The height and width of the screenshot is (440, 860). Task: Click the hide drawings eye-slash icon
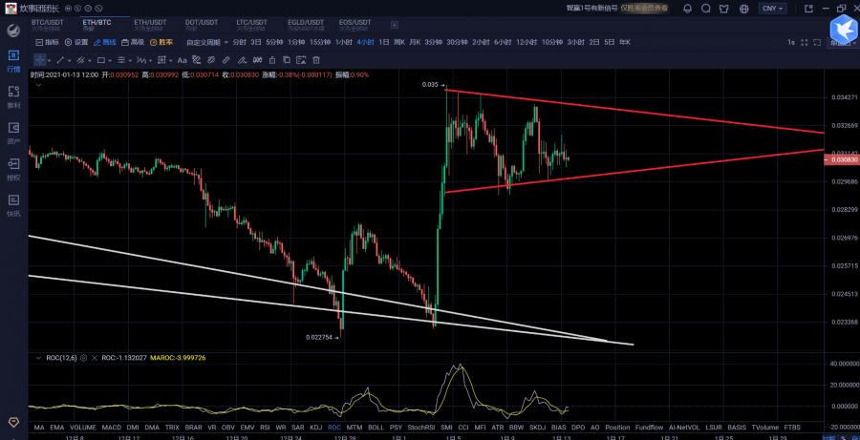[211, 60]
